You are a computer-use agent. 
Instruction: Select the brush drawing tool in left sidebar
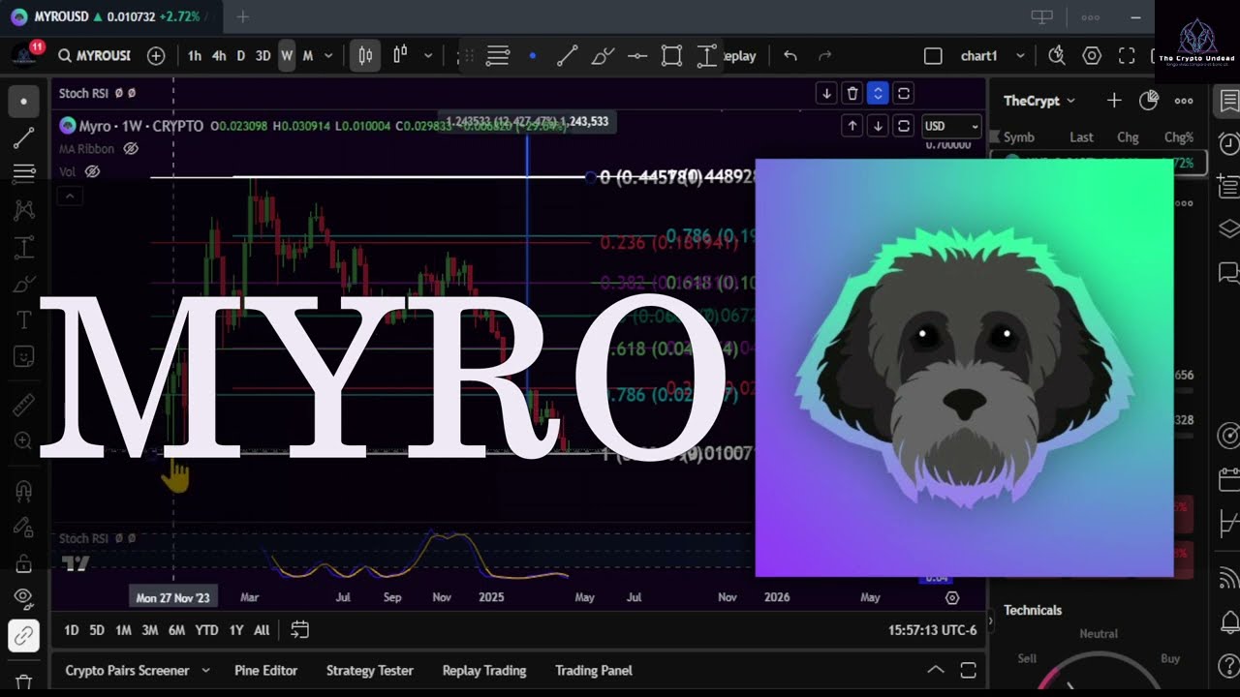pos(23,285)
